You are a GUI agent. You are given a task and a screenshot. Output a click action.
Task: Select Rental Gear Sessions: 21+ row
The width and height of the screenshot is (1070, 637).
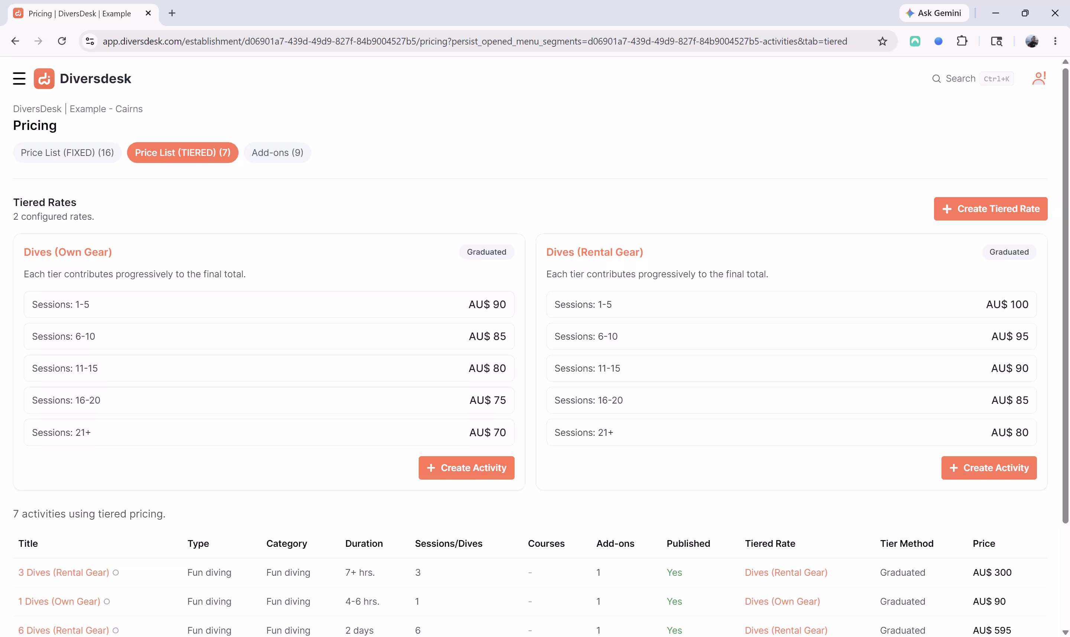point(791,432)
